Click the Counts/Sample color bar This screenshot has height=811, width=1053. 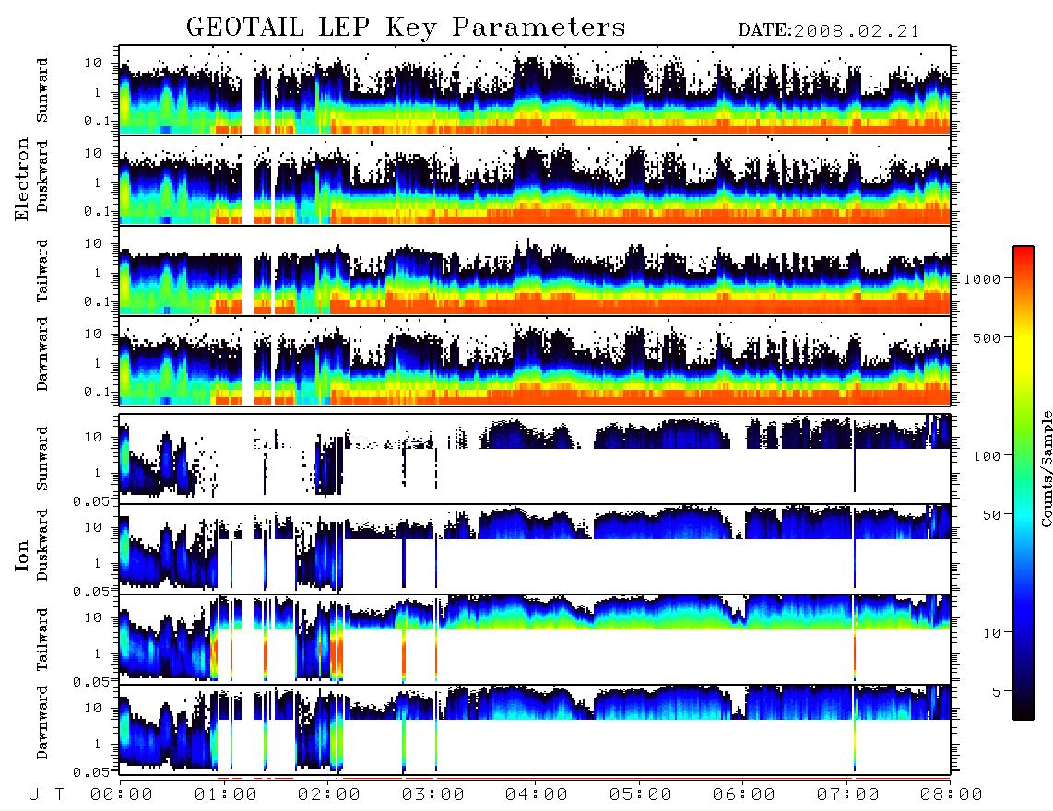point(1023,483)
